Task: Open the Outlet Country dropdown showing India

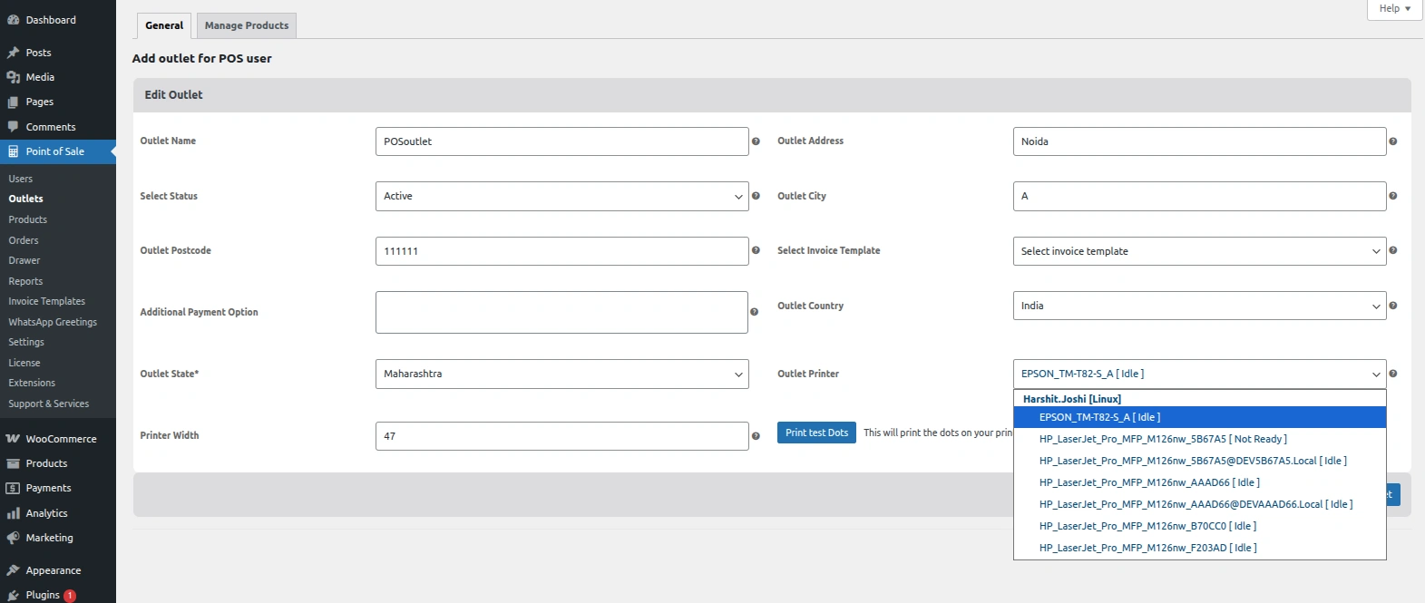Action: 1198,306
